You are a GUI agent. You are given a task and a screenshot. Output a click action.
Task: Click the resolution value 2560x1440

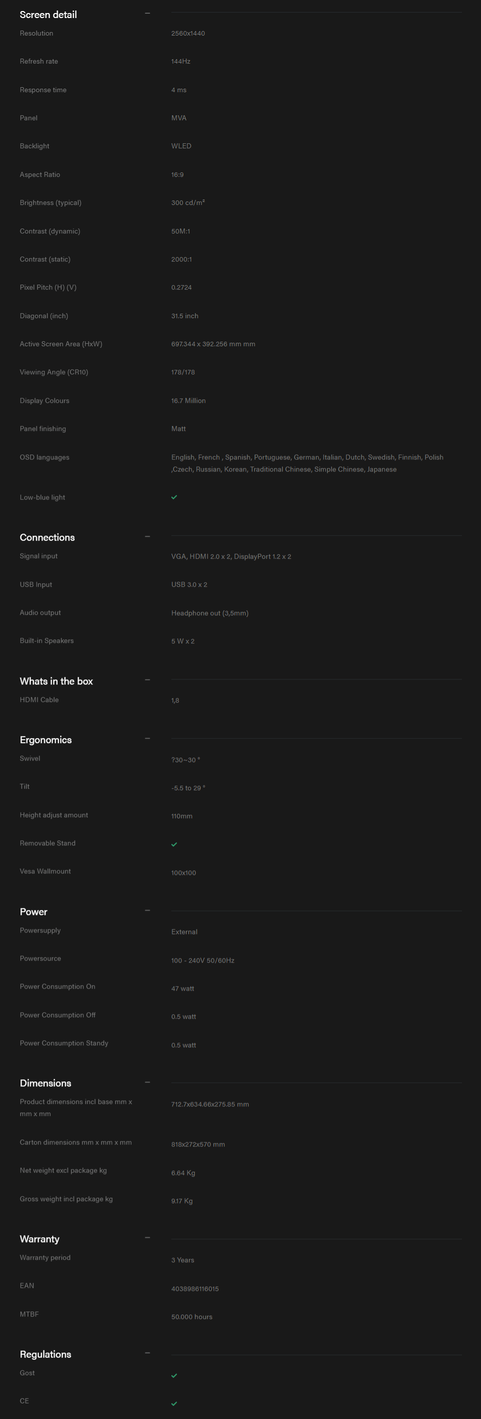[188, 33]
